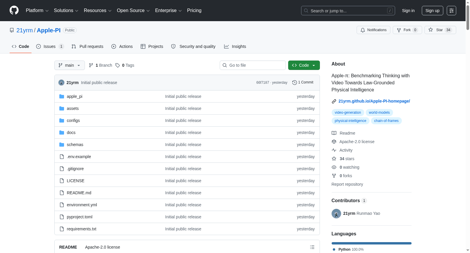Click the Sign in link
Screen dimensions: 470x253
(408, 11)
